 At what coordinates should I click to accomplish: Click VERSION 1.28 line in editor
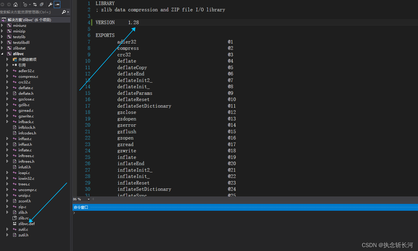[x=117, y=22]
